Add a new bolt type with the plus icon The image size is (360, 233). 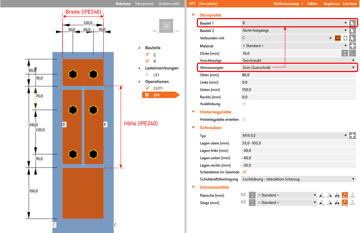click(353, 136)
